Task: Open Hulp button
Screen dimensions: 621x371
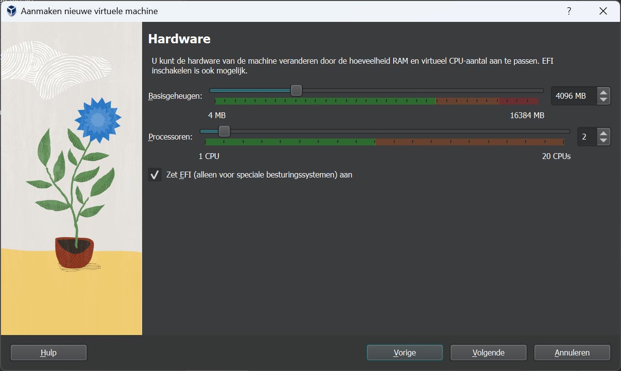Action: 49,353
